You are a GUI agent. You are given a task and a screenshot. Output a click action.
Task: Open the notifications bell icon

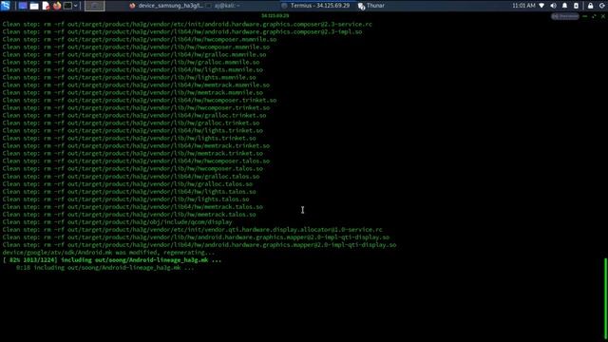[564, 6]
